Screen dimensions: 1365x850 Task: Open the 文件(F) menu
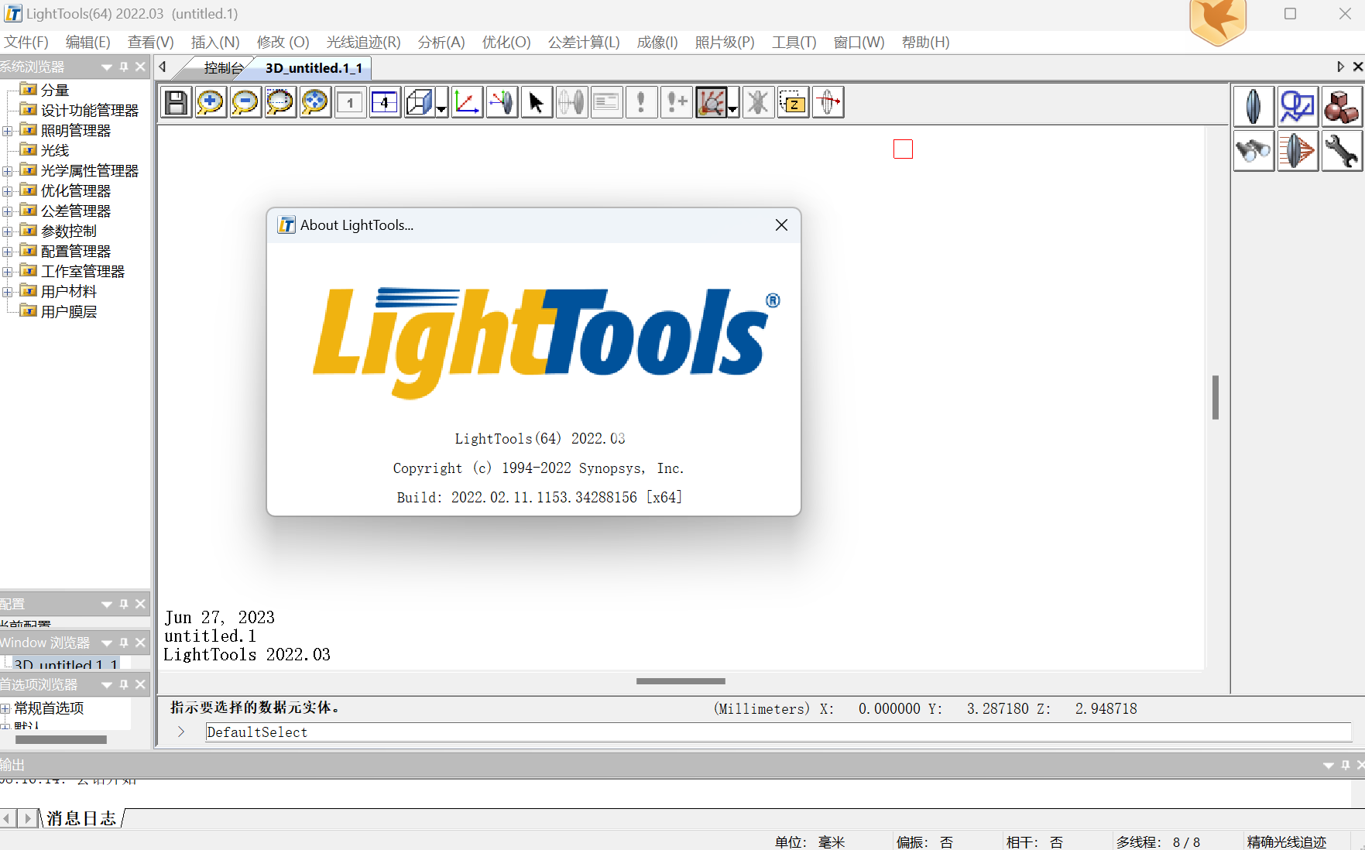(x=26, y=42)
